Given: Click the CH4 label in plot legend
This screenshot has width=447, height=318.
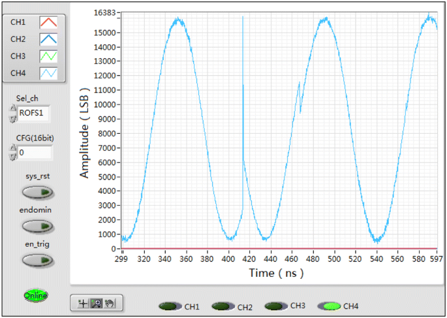Looking at the screenshot, I should (x=18, y=73).
